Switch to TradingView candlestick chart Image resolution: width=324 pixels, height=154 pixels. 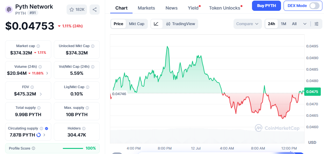click(180, 24)
